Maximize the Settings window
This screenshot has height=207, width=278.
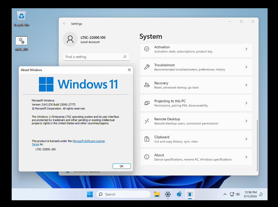tap(241, 21)
